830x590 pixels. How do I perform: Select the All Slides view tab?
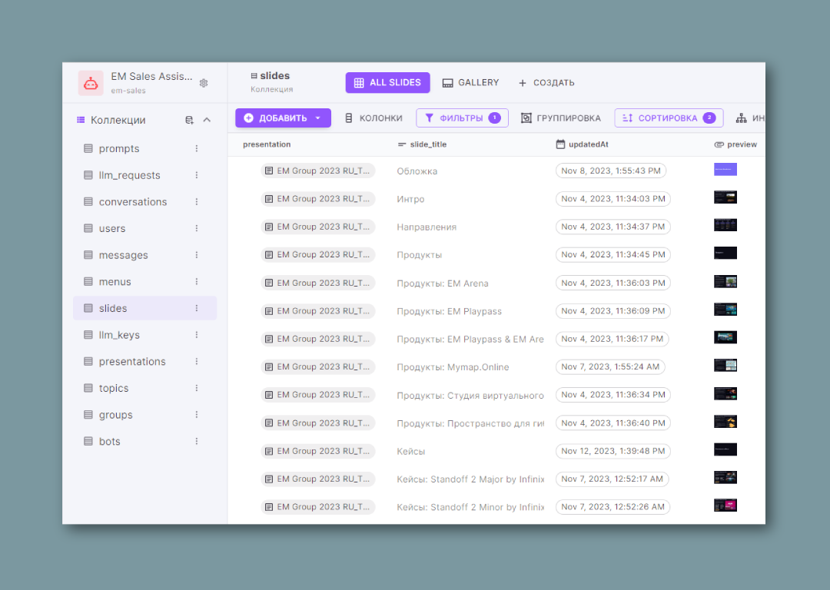(x=387, y=83)
